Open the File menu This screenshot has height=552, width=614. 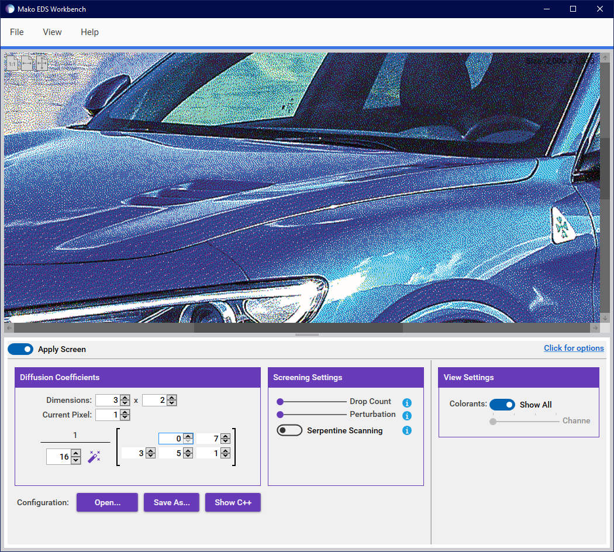(17, 32)
